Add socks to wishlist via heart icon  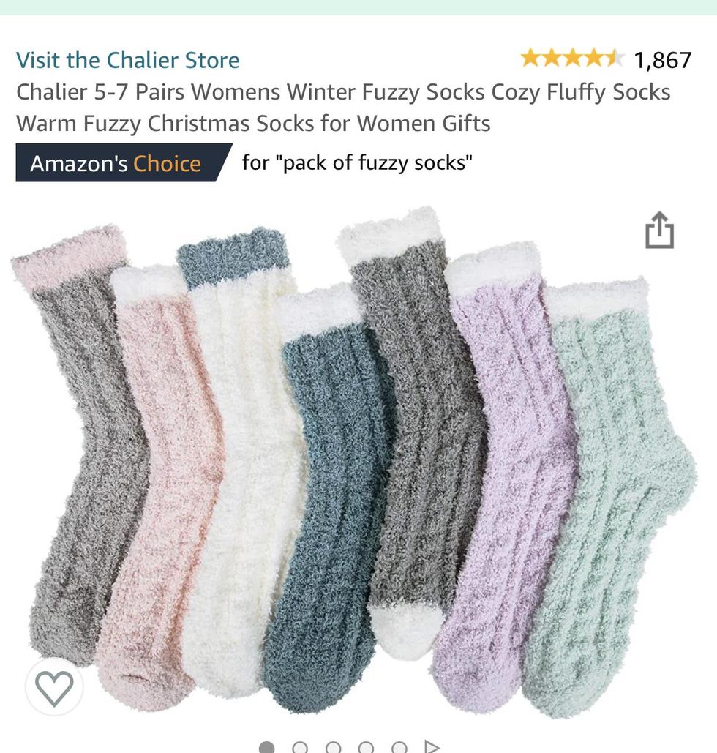(x=54, y=687)
